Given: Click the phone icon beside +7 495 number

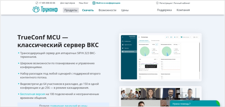Looking at the screenshot, I should coord(37,3).
